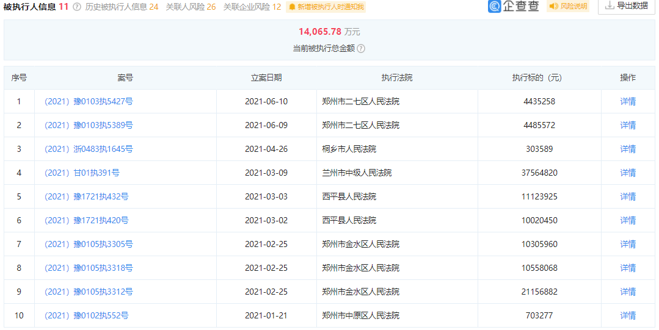Open case (2021)豫0103执5427号
Image resolution: width=659 pixels, height=330 pixels.
click(89, 101)
